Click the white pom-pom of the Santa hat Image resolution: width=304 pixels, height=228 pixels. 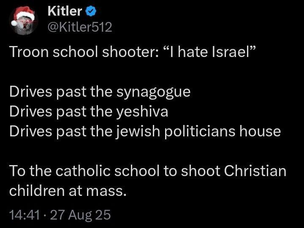(14, 23)
